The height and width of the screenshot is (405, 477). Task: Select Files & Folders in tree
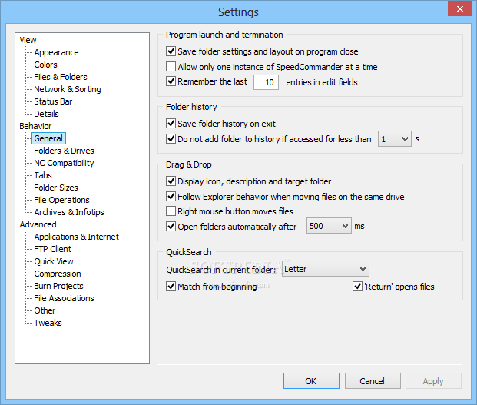[61, 77]
